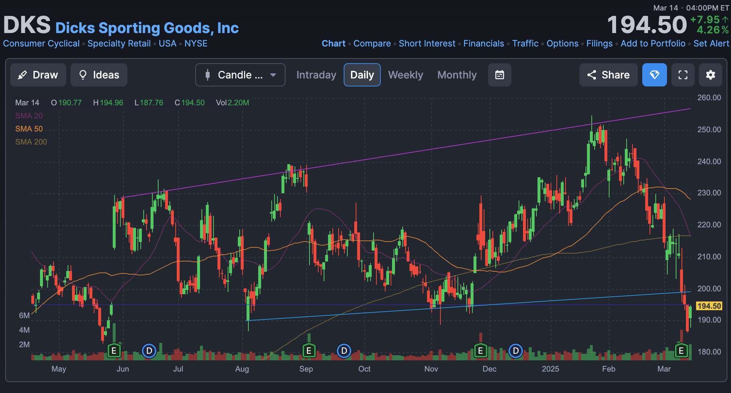Open the Filings link

599,44
